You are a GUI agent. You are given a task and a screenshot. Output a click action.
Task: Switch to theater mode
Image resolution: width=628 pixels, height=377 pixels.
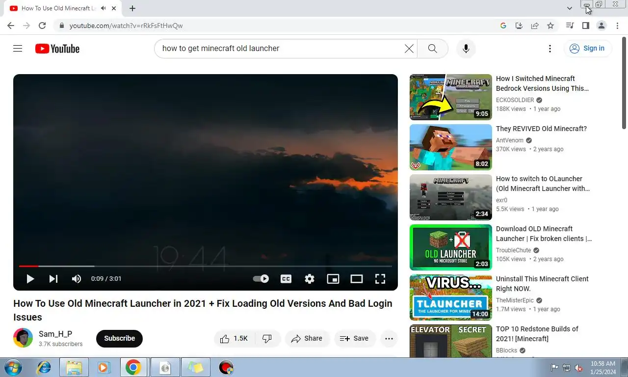357,279
